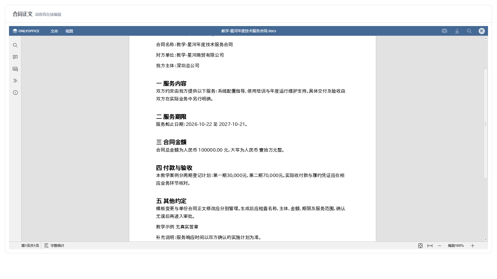Fit document to width icon
This screenshot has width=497, height=279.
coord(430,246)
